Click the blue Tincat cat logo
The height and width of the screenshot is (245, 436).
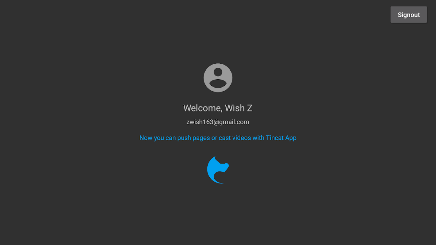(218, 170)
